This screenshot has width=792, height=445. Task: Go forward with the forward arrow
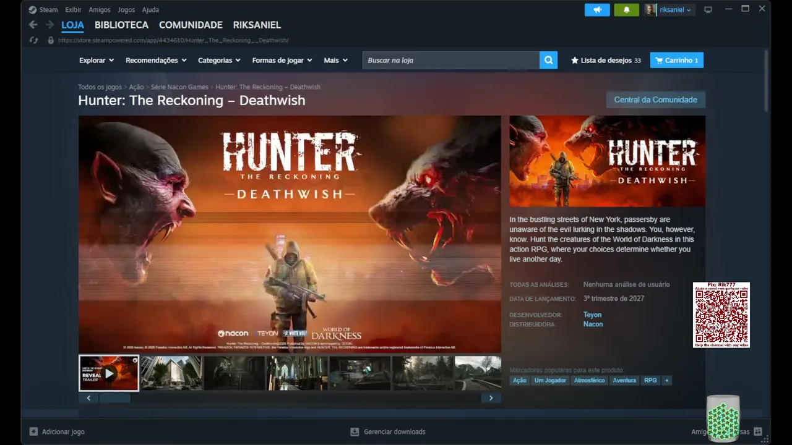pyautogui.click(x=49, y=25)
